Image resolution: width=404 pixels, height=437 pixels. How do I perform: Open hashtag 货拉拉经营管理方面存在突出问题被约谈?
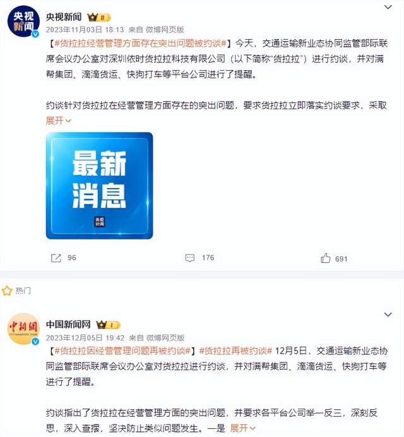(140, 44)
